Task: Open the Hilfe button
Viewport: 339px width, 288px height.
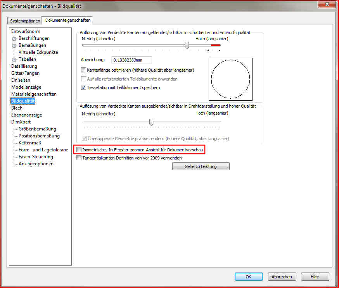Action: [315, 276]
